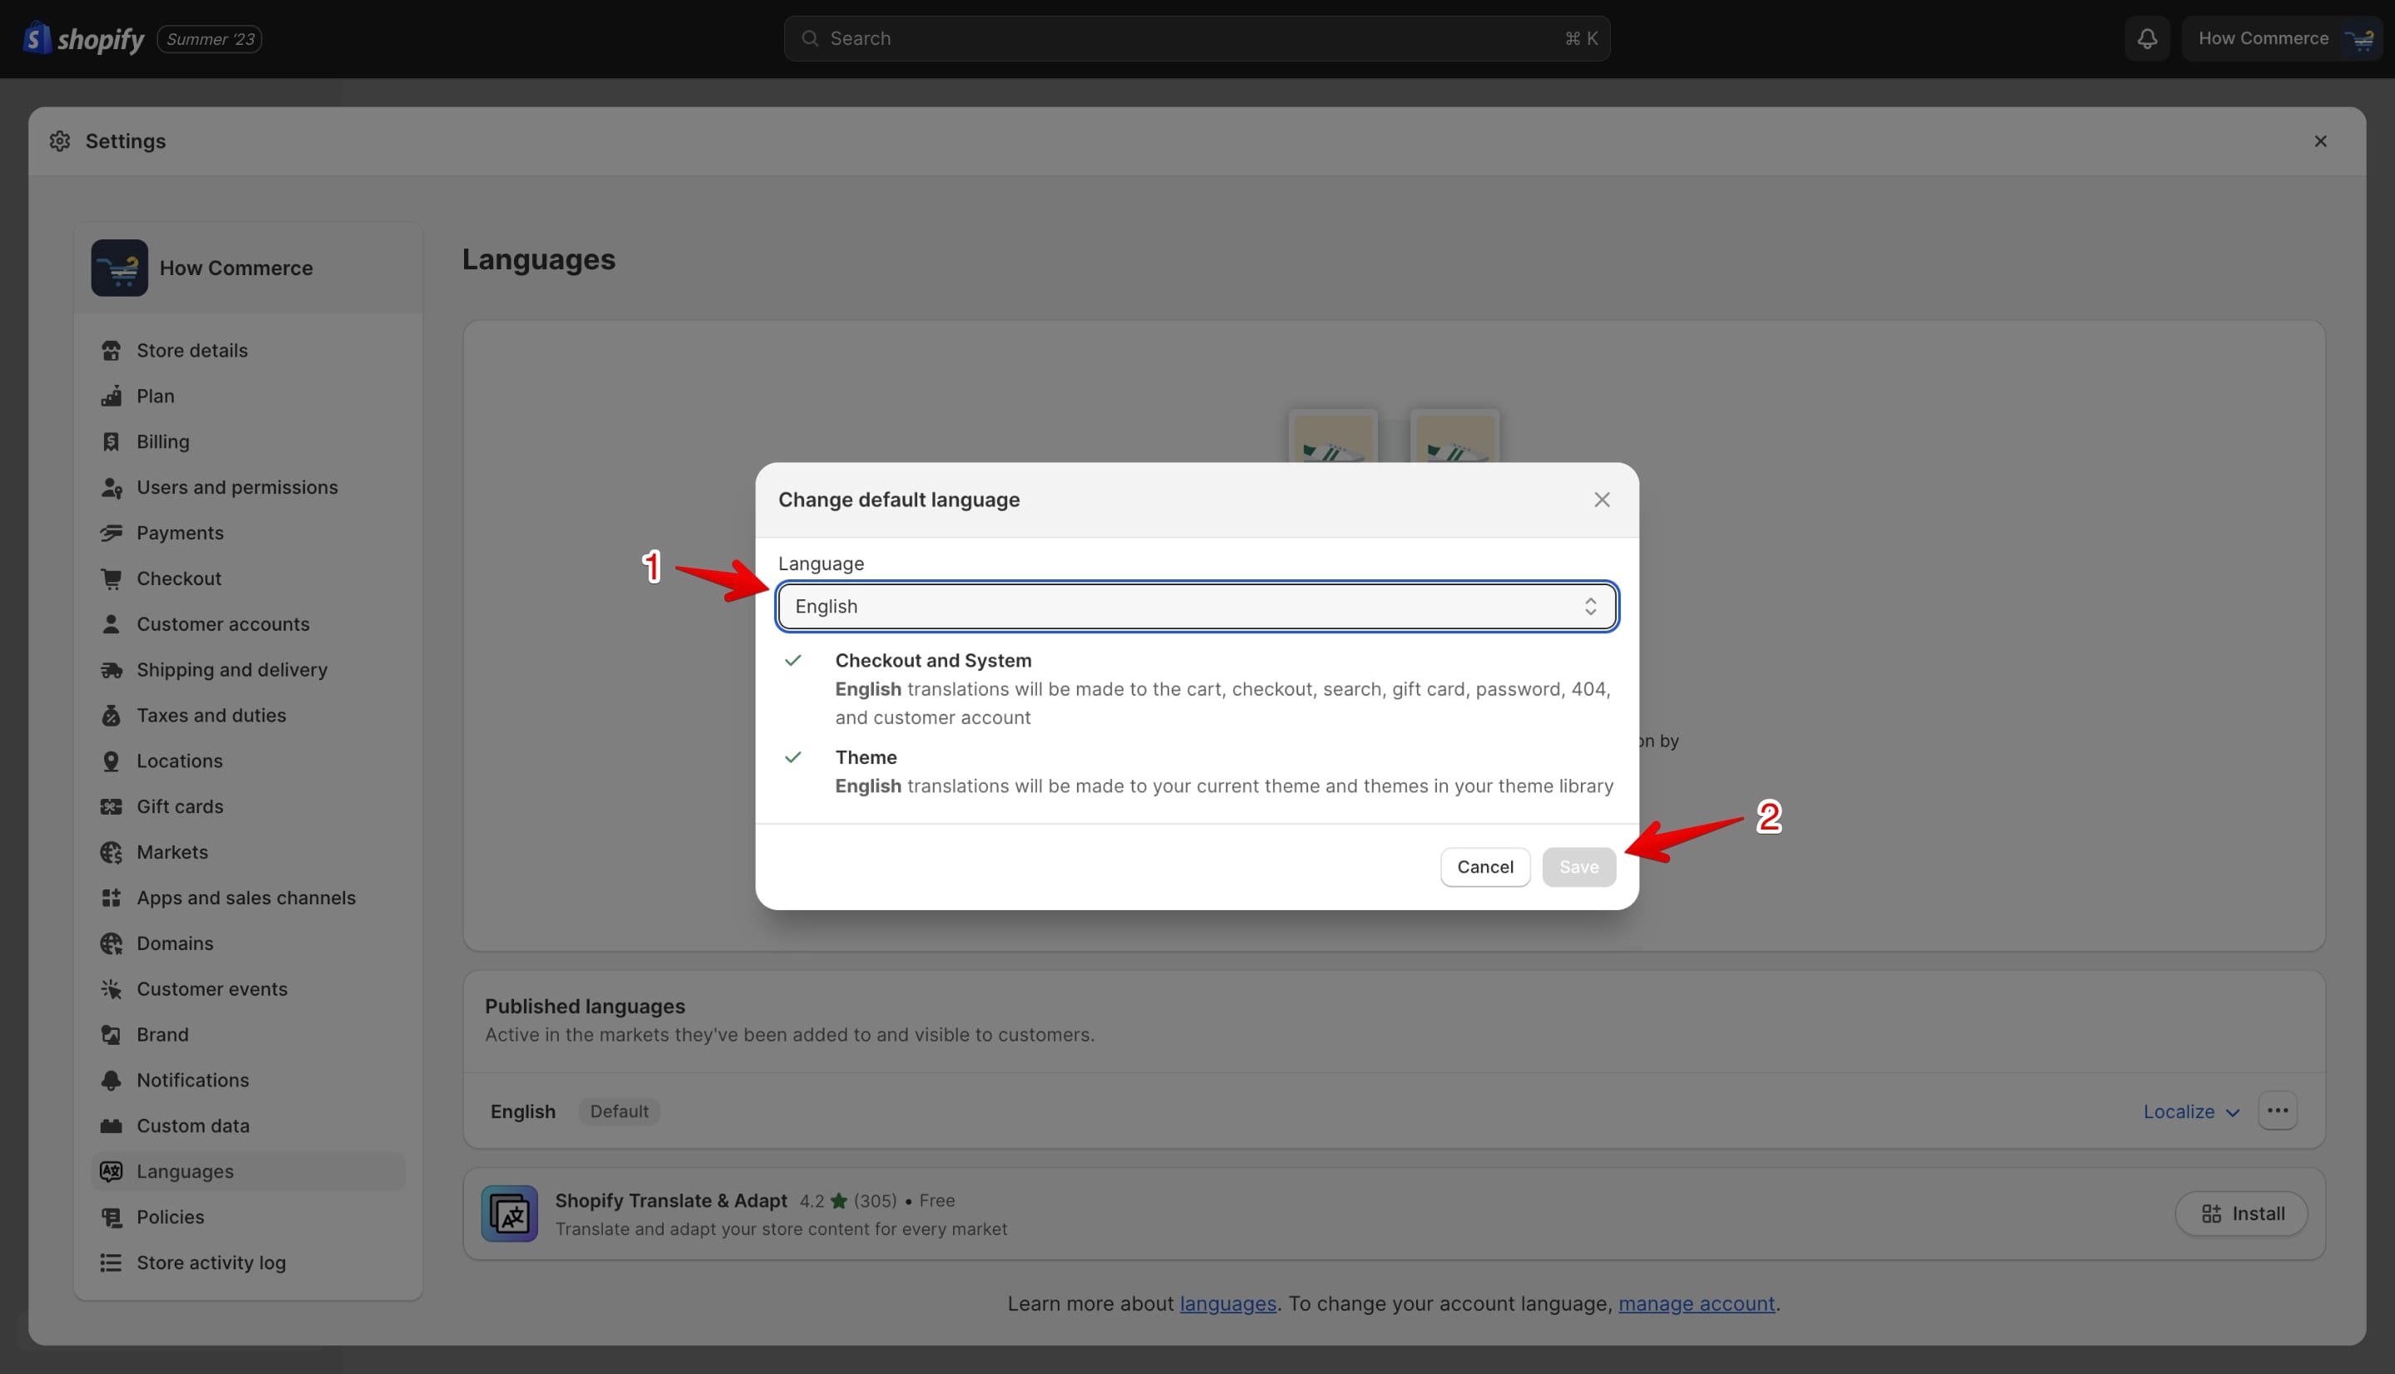Click Apps and sales channels icon

111,898
